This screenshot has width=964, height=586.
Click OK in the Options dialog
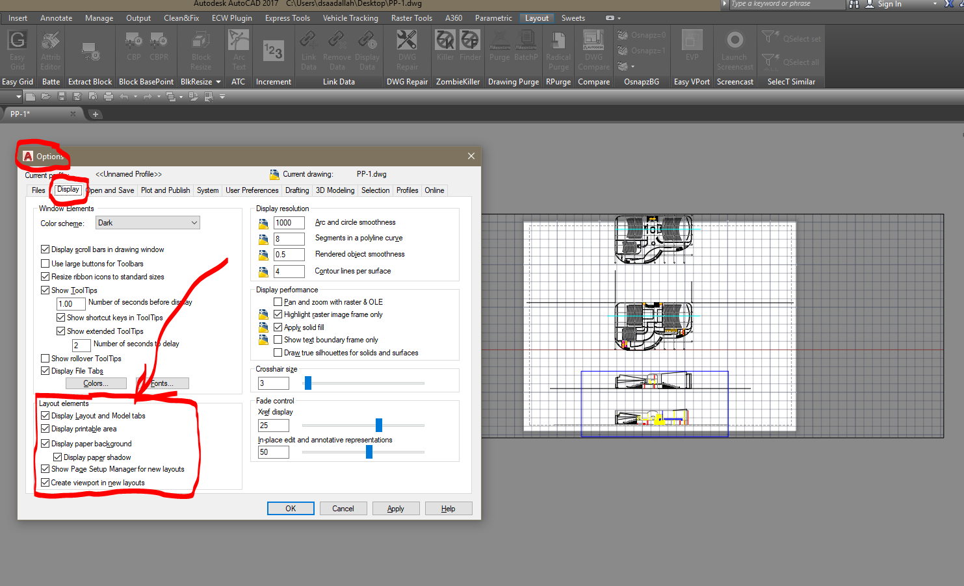coord(291,509)
